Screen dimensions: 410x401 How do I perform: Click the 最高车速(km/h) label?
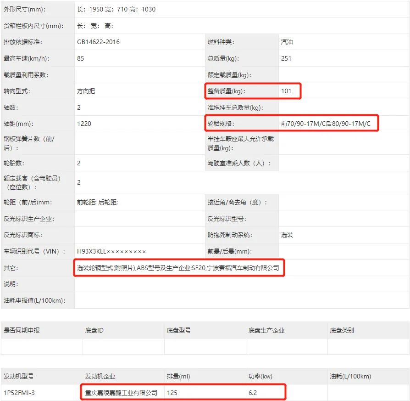pyautogui.click(x=27, y=58)
